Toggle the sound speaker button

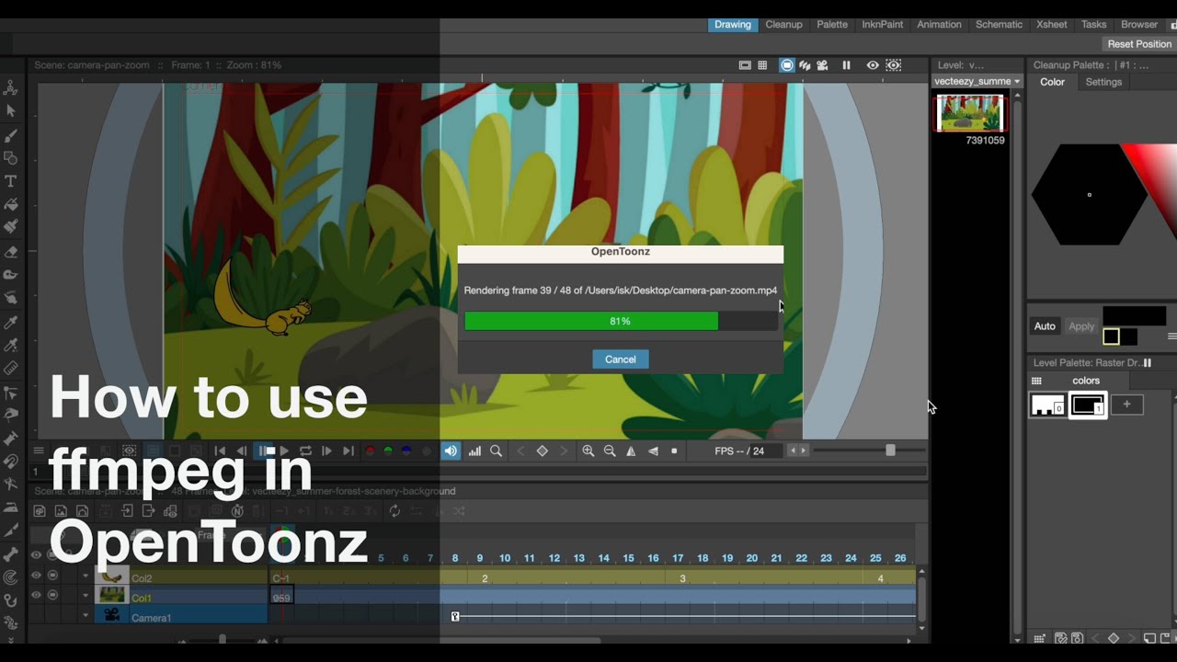point(451,451)
